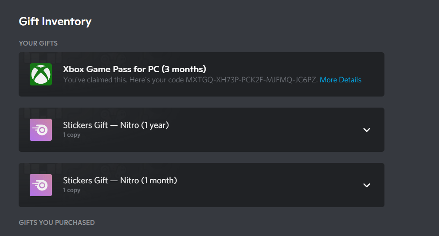Image resolution: width=439 pixels, height=236 pixels.
Task: Click empty area of Nitro (1 year) row
Action: [266, 130]
